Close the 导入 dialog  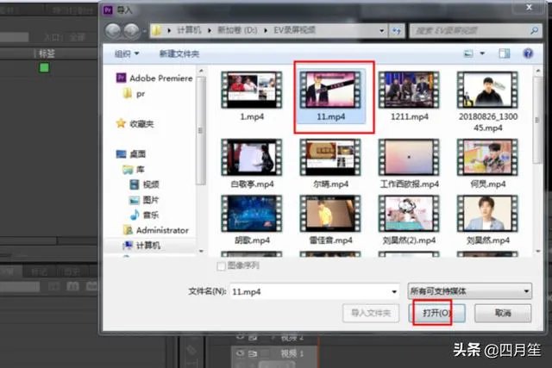[529, 8]
